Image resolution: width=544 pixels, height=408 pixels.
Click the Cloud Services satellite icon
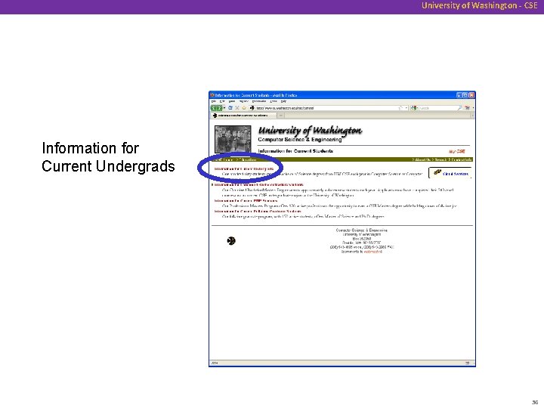[x=437, y=172]
